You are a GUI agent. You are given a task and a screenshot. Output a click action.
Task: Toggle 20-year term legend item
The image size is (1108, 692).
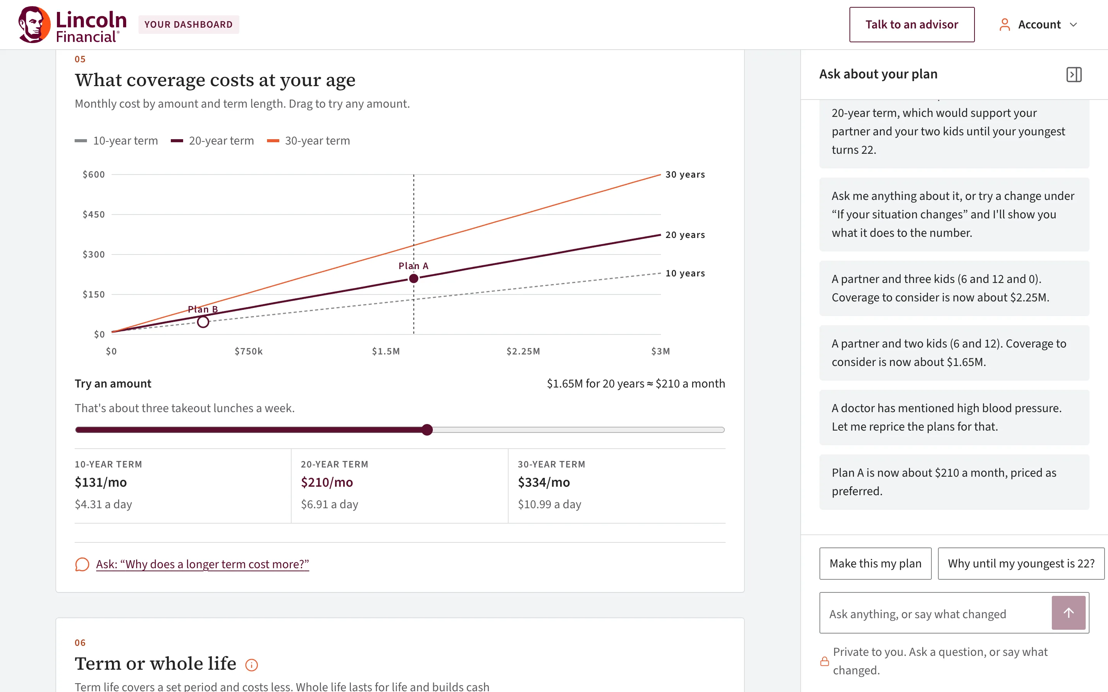[212, 141]
